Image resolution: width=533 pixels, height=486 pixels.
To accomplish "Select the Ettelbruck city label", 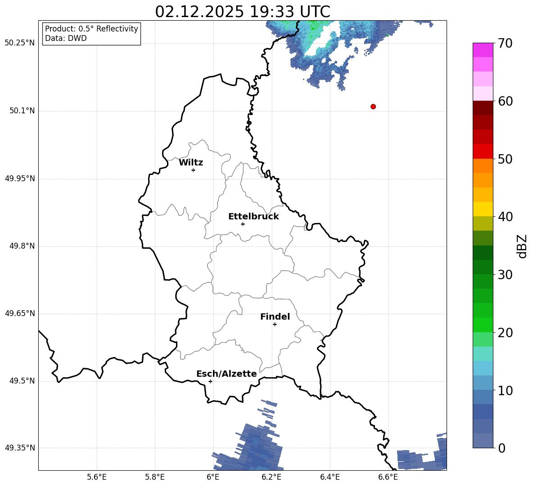I will point(253,217).
